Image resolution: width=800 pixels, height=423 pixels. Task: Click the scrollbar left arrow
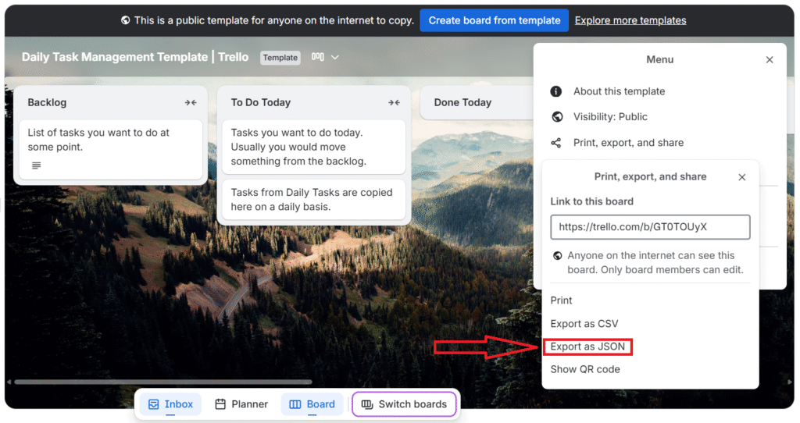9,382
